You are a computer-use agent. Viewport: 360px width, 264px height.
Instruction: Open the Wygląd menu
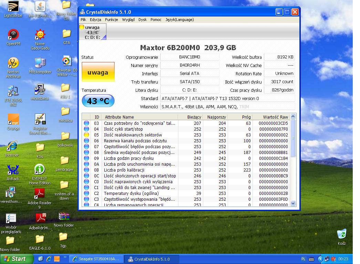coord(128,20)
